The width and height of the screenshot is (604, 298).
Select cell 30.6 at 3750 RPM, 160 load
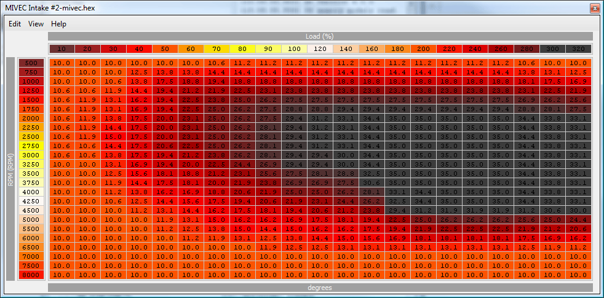tap(372, 182)
